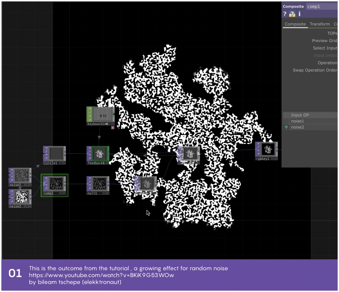The width and height of the screenshot is (339, 292).
Task: Click the Swap Operation Order parameter label
Action: coord(315,70)
